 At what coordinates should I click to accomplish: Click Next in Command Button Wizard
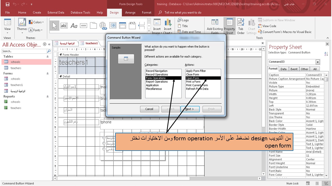(x=190, y=109)
